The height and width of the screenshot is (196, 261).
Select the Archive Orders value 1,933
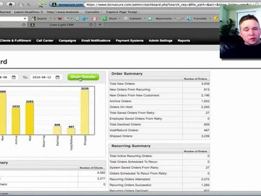[x=205, y=101]
